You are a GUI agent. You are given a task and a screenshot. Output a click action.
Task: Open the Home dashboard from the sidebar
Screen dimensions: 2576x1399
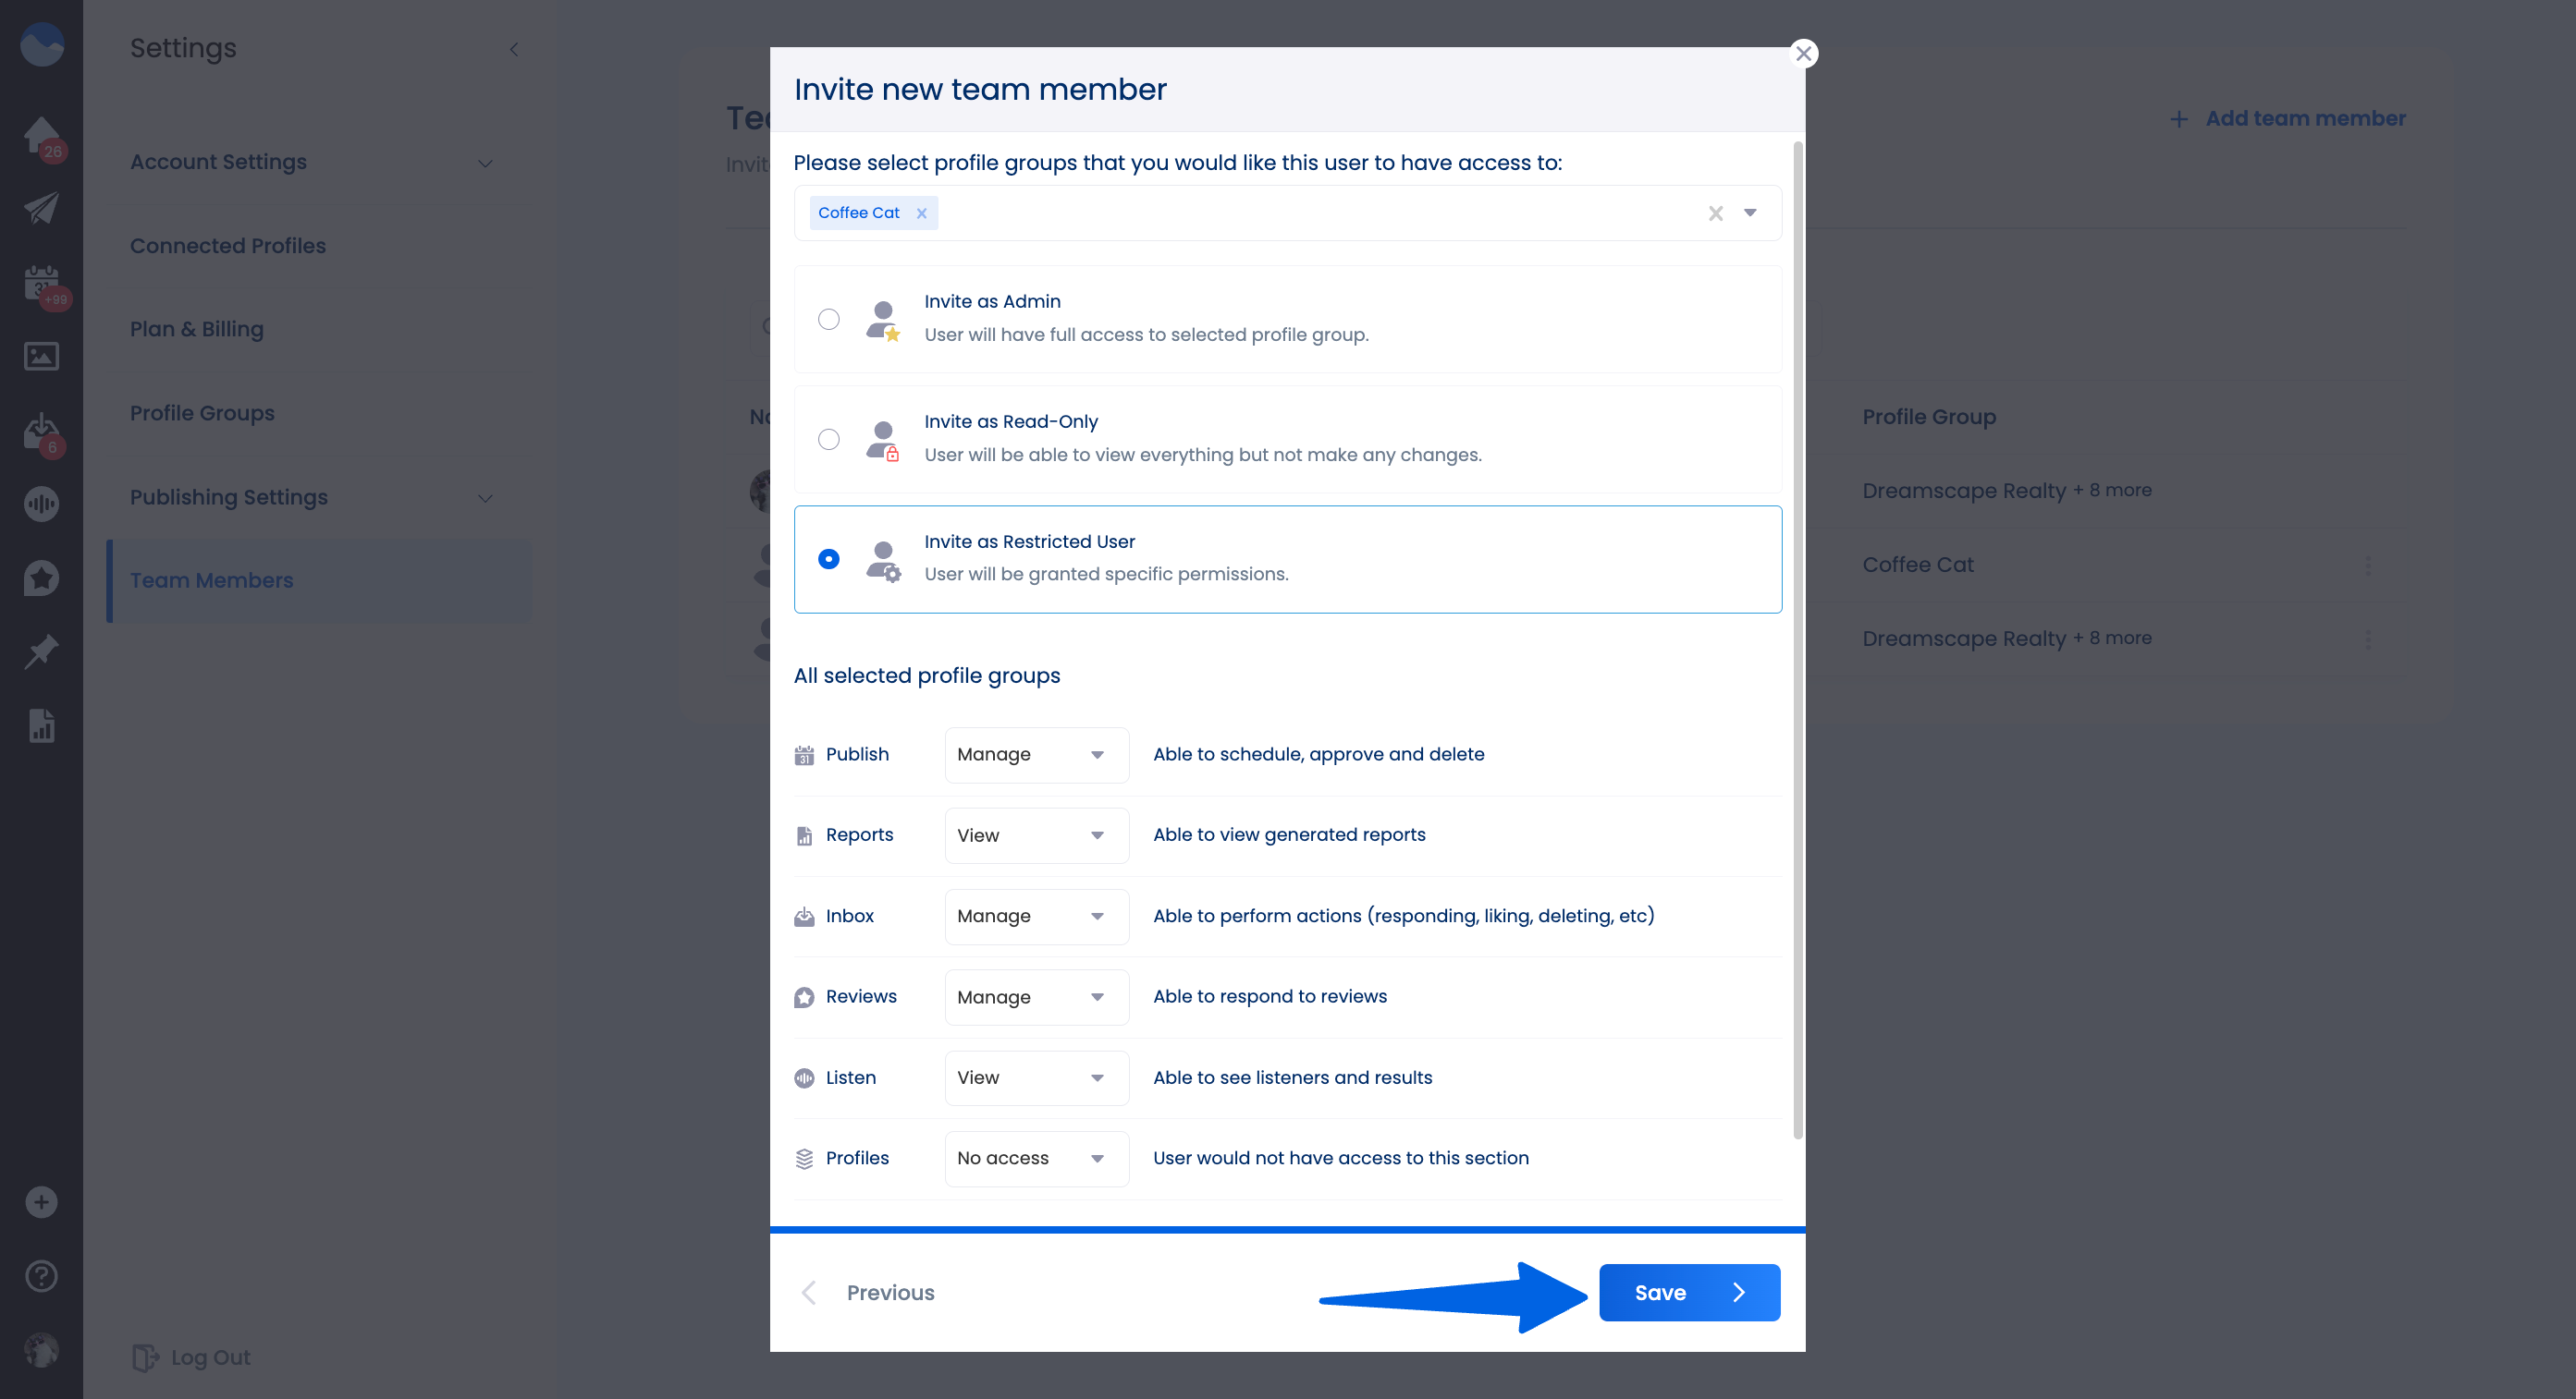click(41, 135)
